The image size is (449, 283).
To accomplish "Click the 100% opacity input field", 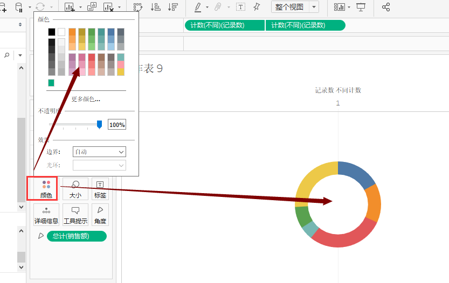I will 117,125.
